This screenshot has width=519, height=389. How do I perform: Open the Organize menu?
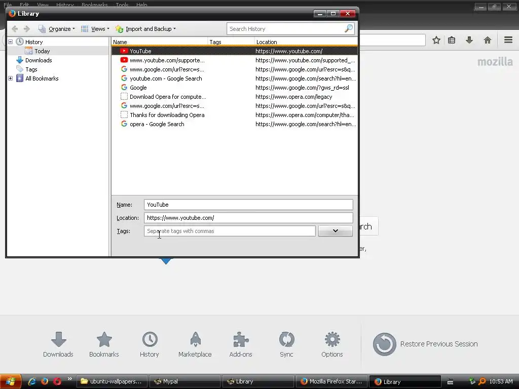click(57, 29)
